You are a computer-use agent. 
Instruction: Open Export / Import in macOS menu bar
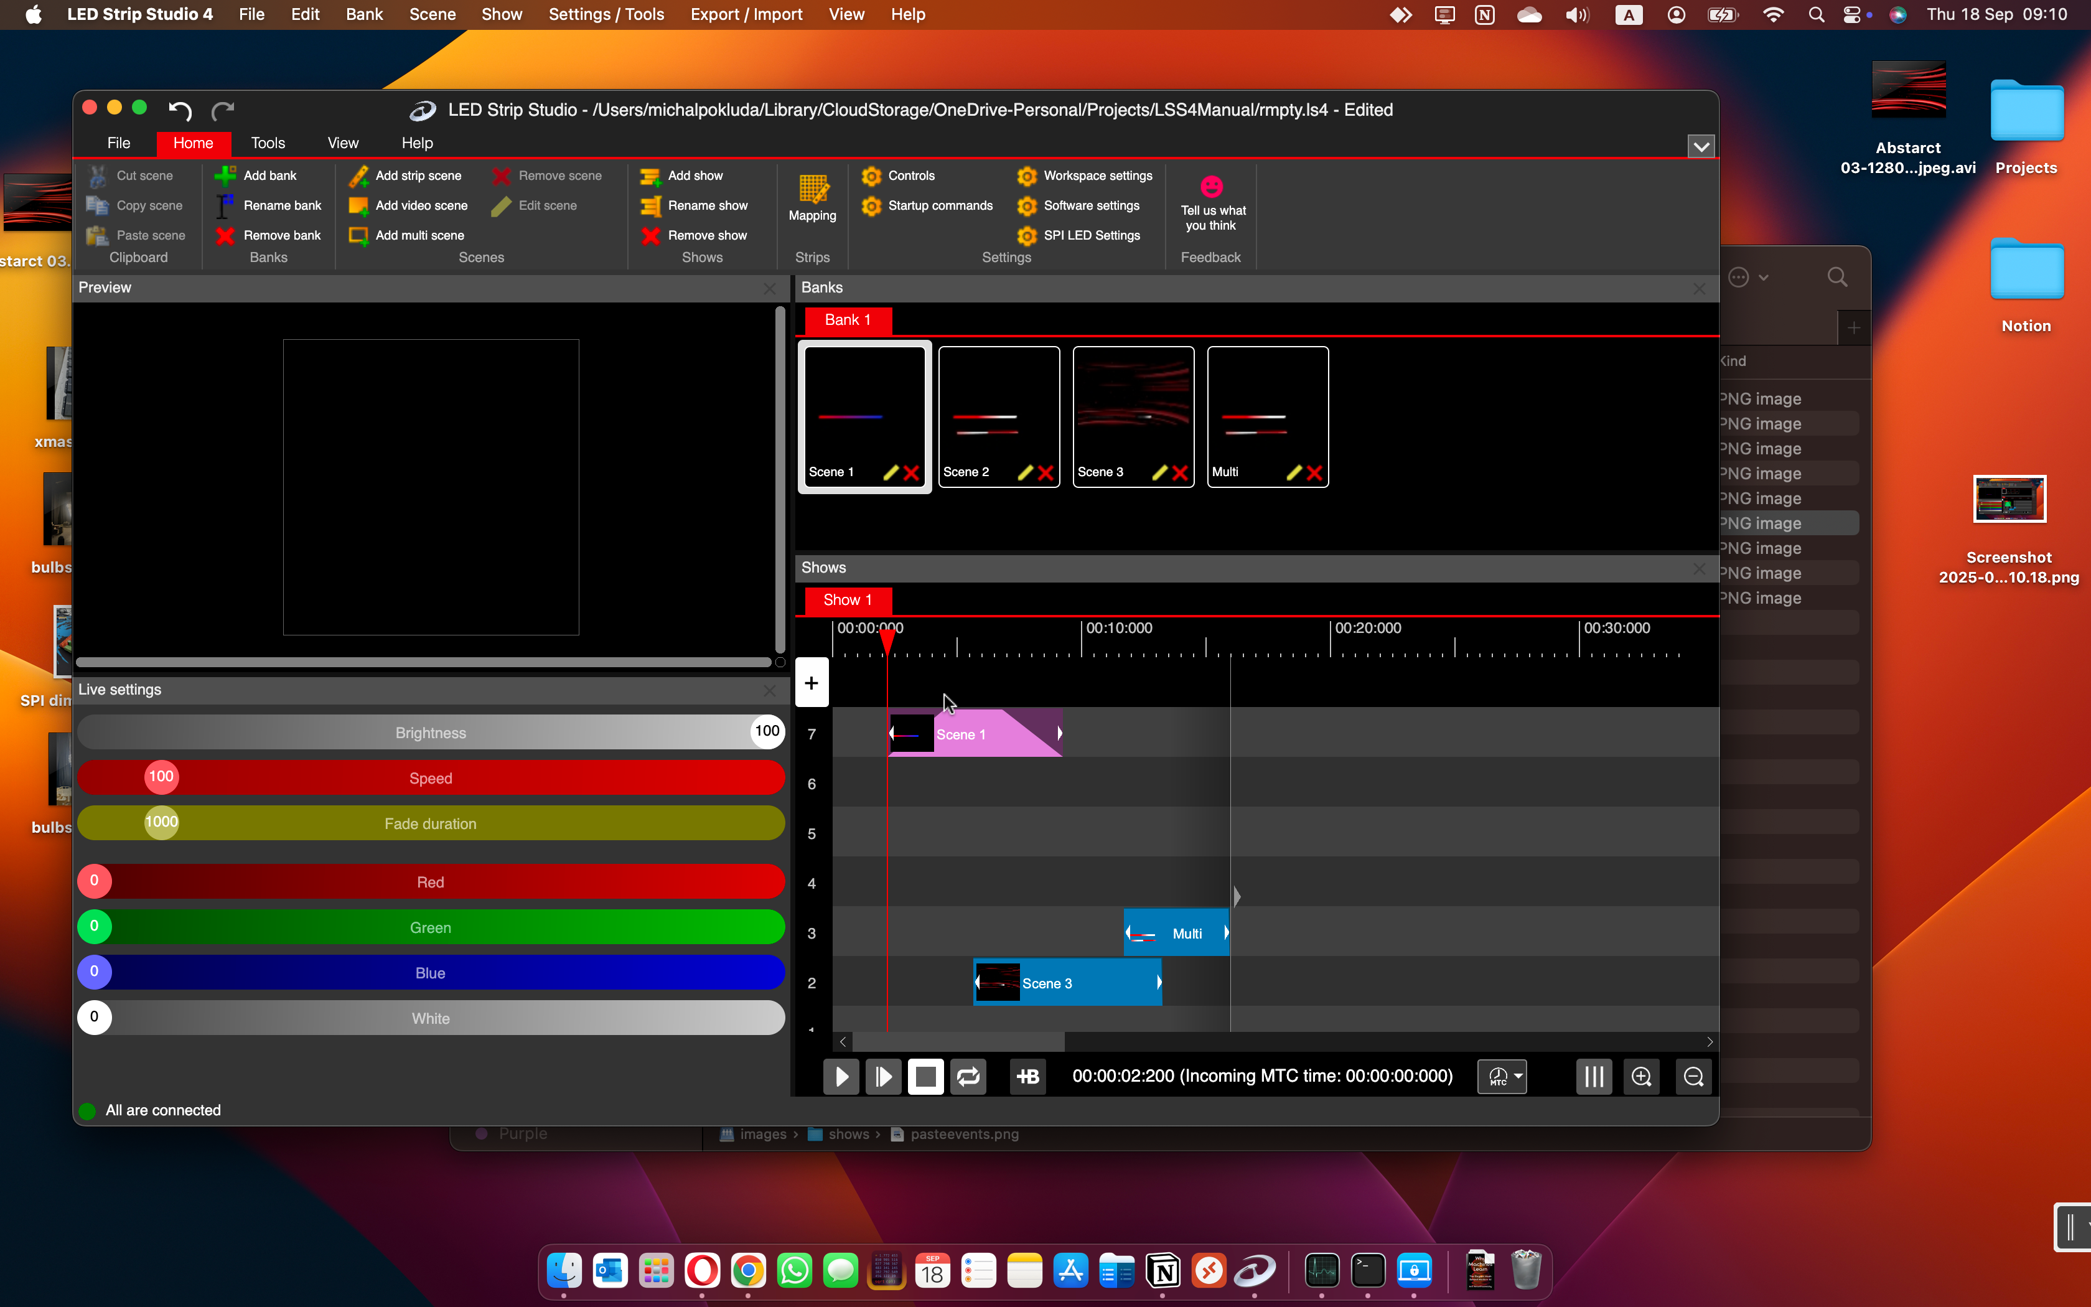[x=747, y=15]
